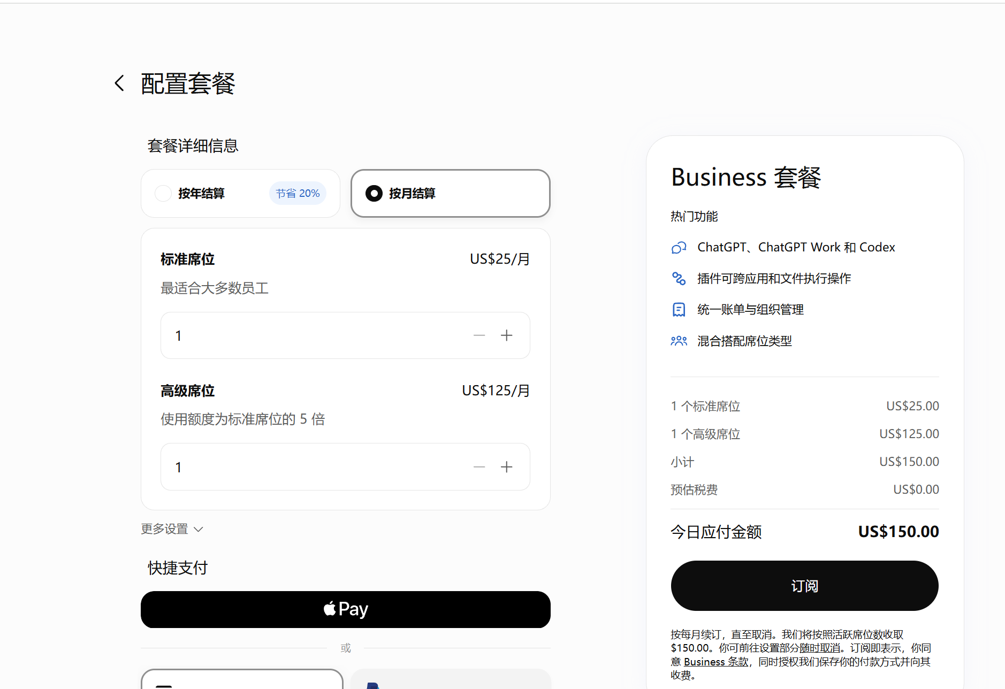1005x689 pixels.
Task: Click the 1 个标准席位 line item
Action: (x=705, y=406)
